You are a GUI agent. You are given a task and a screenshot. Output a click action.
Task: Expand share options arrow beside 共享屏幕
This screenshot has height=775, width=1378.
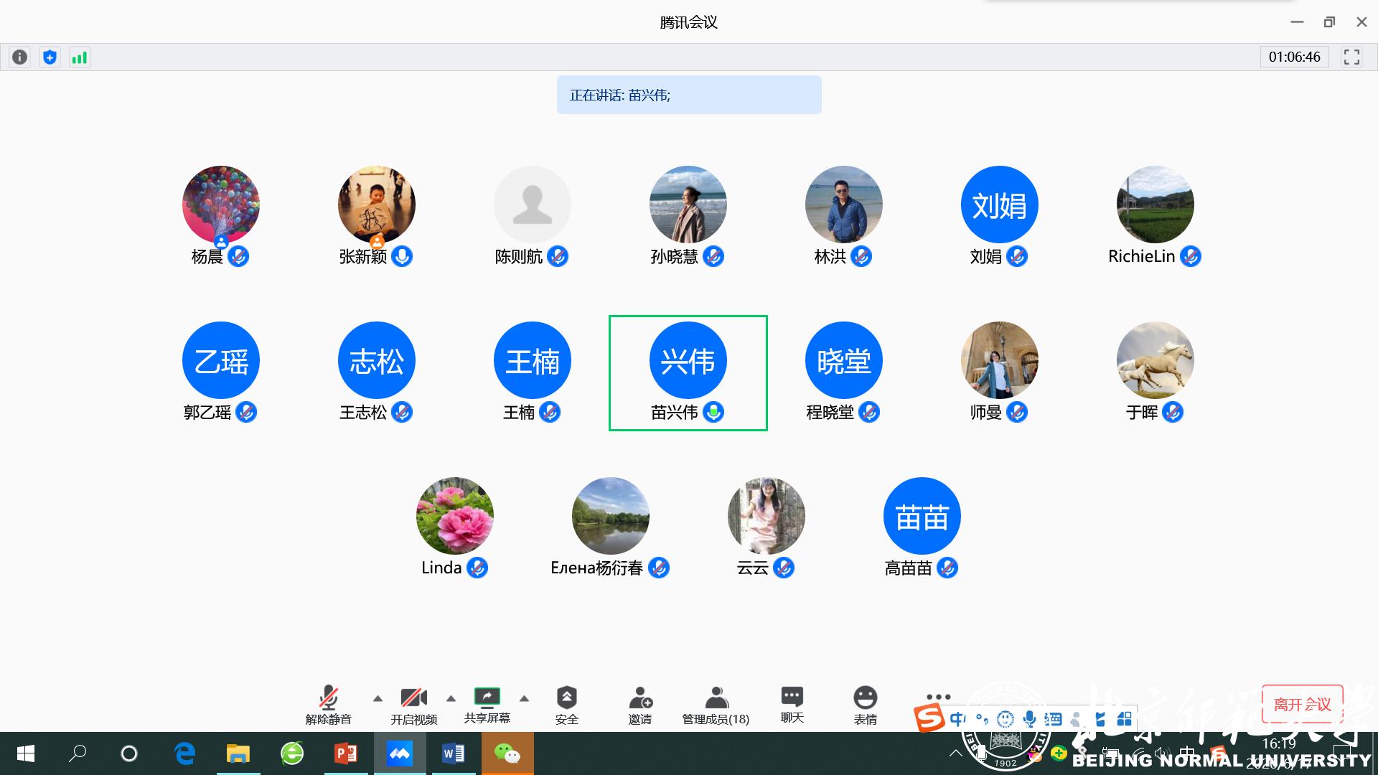click(524, 698)
